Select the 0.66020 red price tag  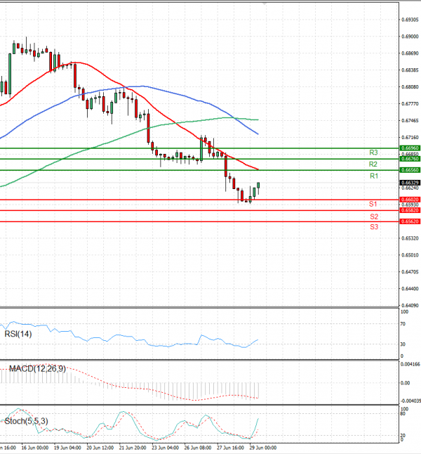click(410, 200)
